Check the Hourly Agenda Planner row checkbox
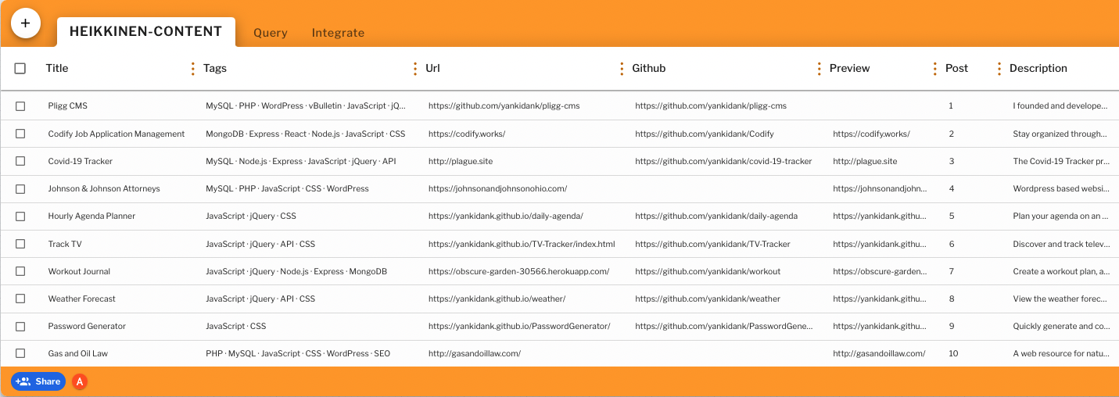This screenshot has width=1119, height=397. [20, 216]
